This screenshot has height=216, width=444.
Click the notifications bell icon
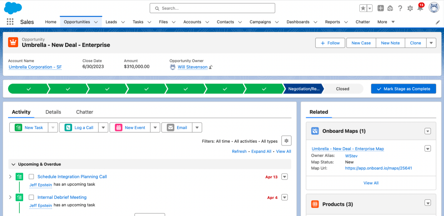click(x=420, y=8)
